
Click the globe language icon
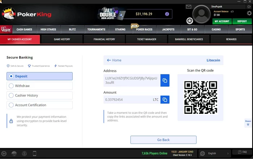click(202, 153)
